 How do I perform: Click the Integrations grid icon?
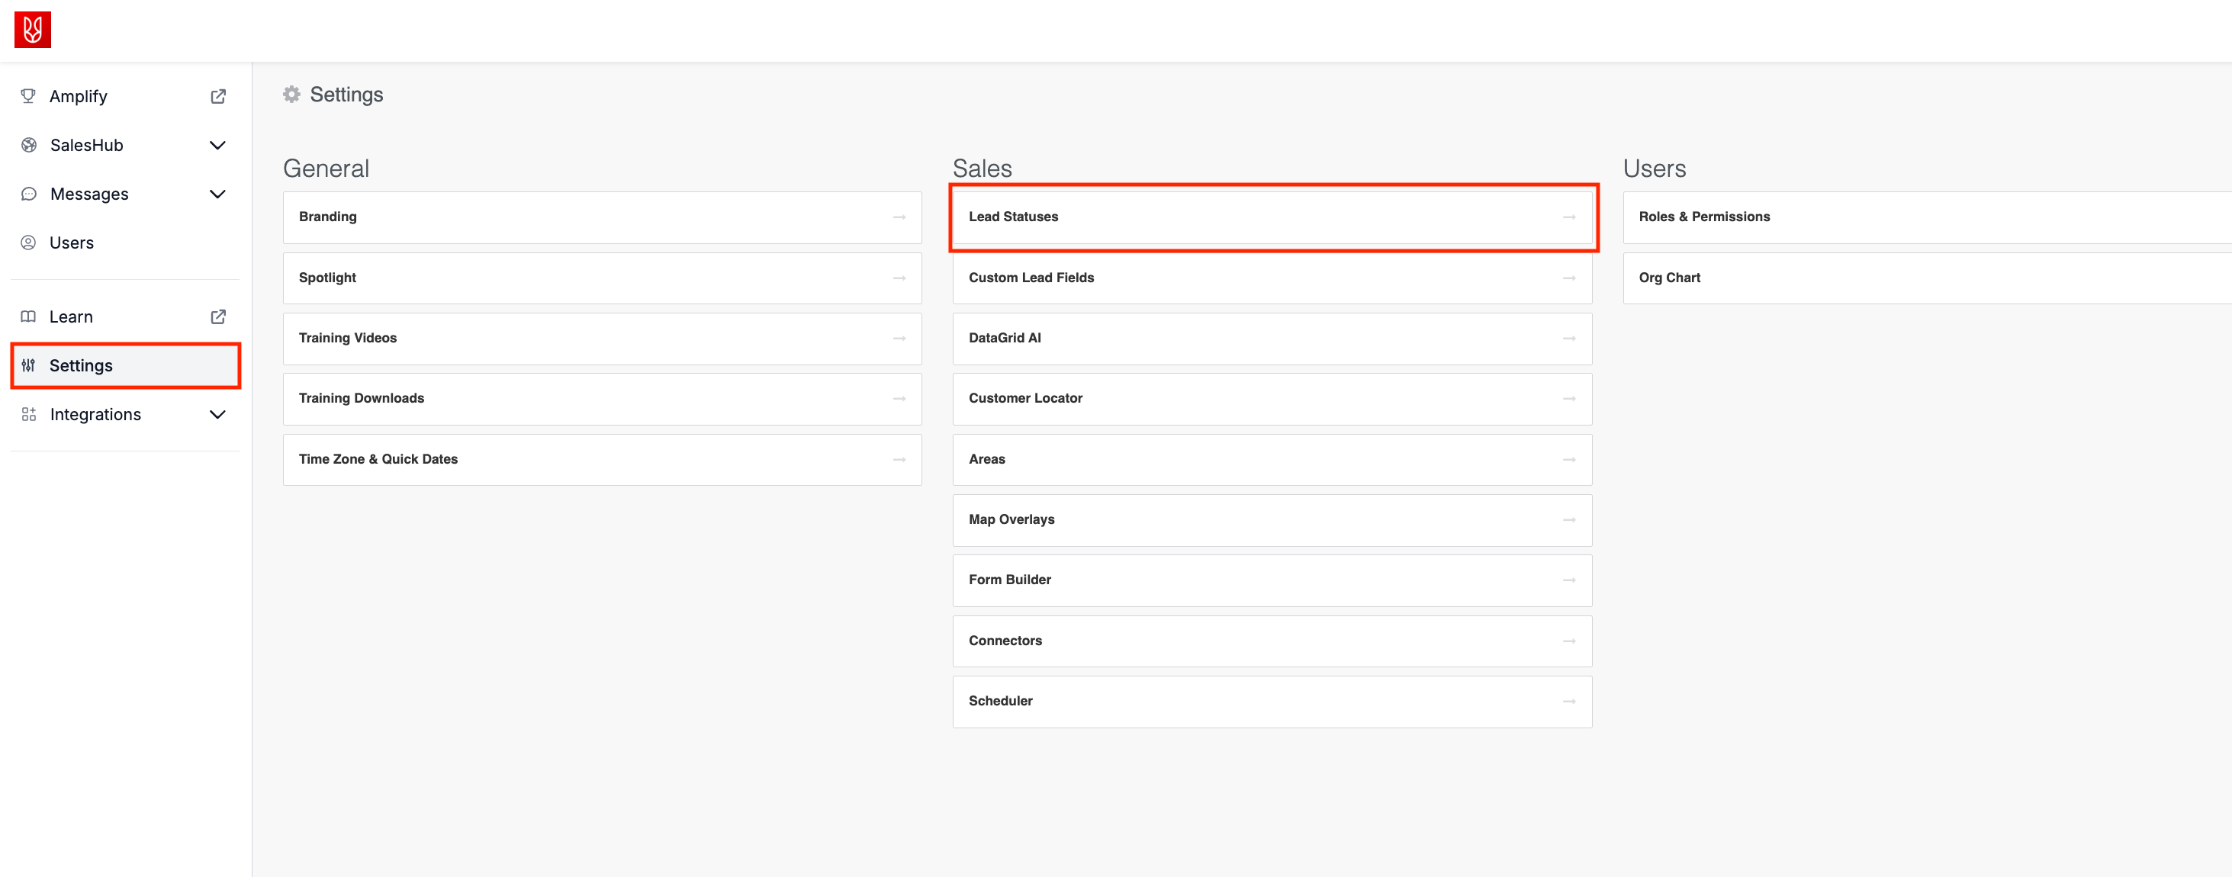(x=28, y=414)
